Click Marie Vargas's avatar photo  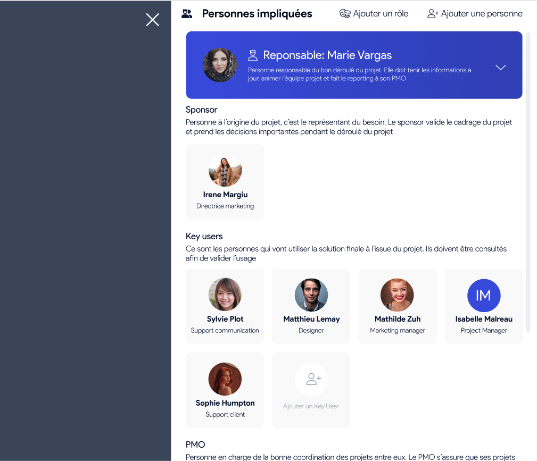pos(219,65)
